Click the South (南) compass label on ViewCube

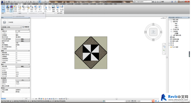(153, 40)
